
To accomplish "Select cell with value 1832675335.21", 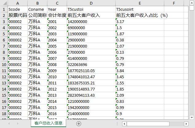I will pyautogui.click(x=91, y=83).
